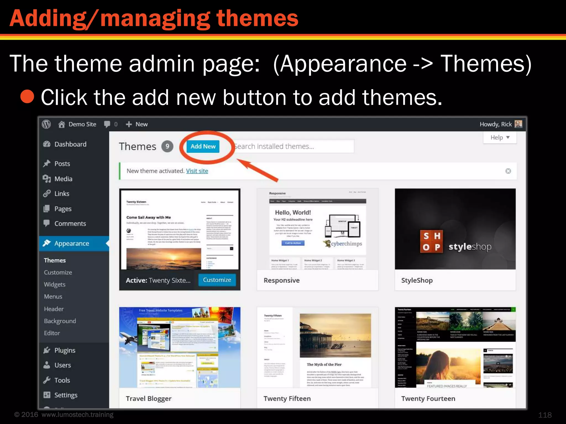Select the Travel Blogger theme screenshot
Viewport: 566px width, 424px height.
(x=180, y=347)
